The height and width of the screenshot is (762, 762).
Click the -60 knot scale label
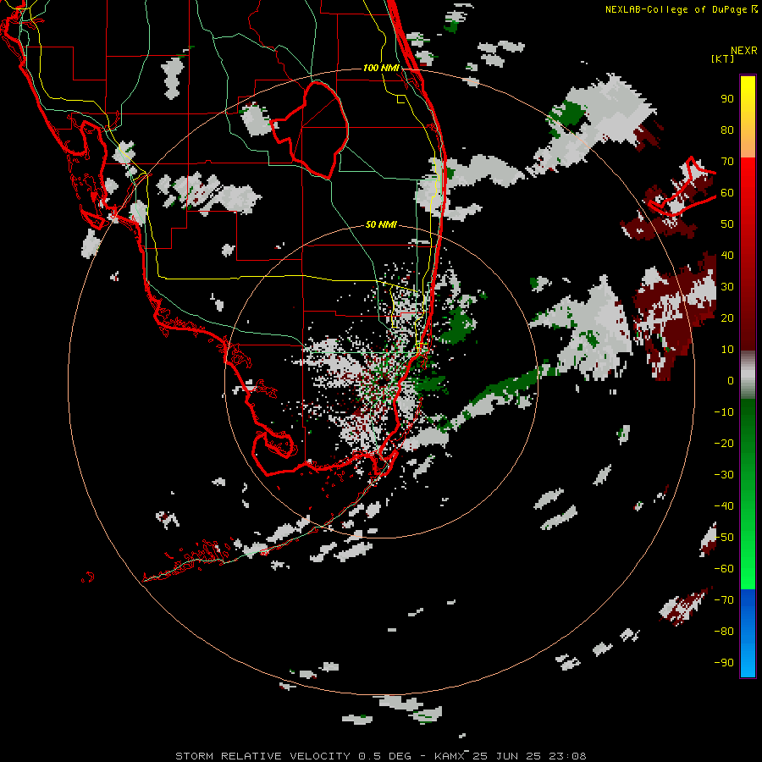click(x=724, y=569)
